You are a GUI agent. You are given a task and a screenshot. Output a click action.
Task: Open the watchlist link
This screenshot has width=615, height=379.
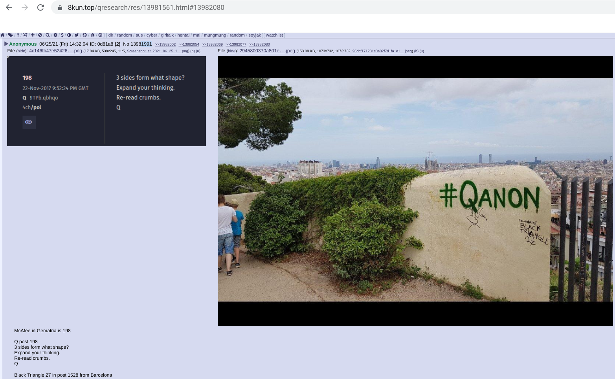pyautogui.click(x=274, y=35)
